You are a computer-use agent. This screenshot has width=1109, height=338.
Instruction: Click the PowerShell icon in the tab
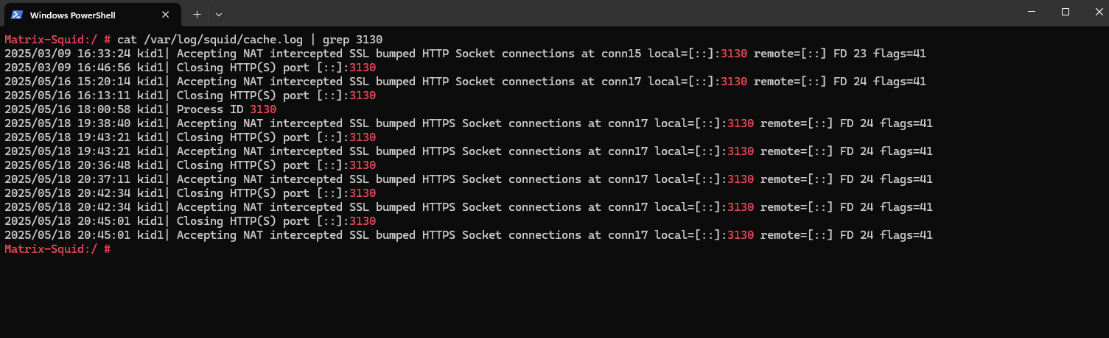click(17, 15)
